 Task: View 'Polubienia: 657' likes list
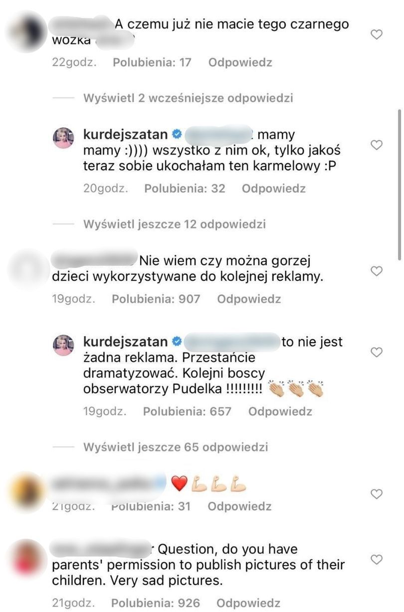pyautogui.click(x=187, y=411)
